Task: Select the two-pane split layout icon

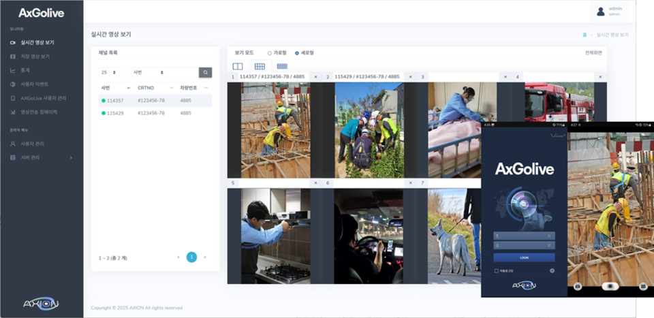Action: 238,66
